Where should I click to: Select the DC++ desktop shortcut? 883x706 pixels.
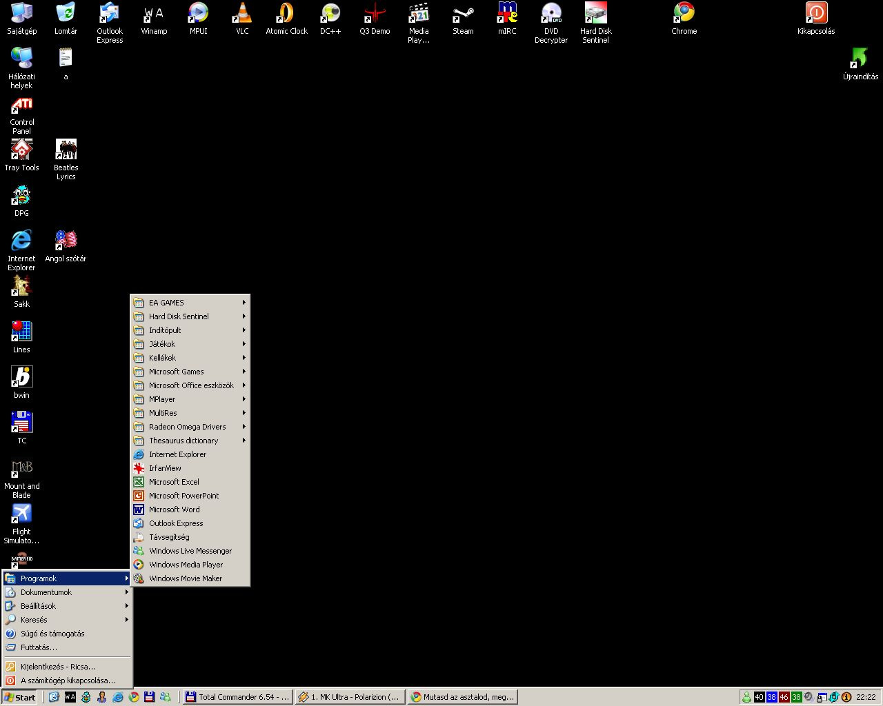(x=330, y=19)
